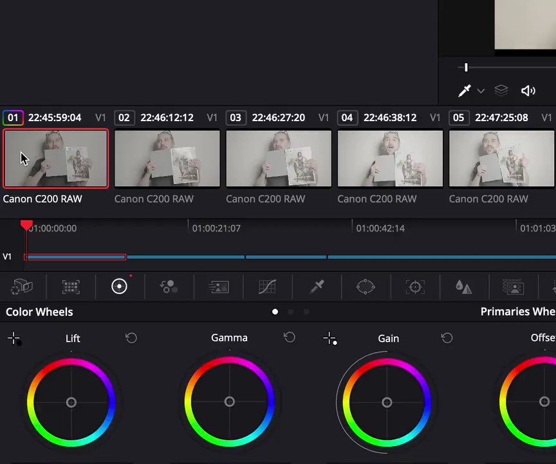Select first clip segment on V1 track

click(75, 256)
